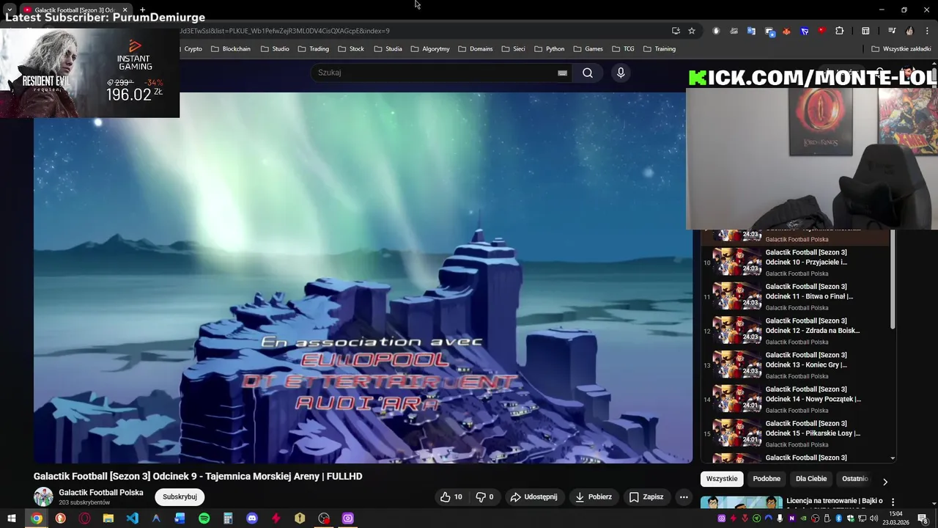
Task: Open the Sieci bookmarks folder
Action: 513,49
